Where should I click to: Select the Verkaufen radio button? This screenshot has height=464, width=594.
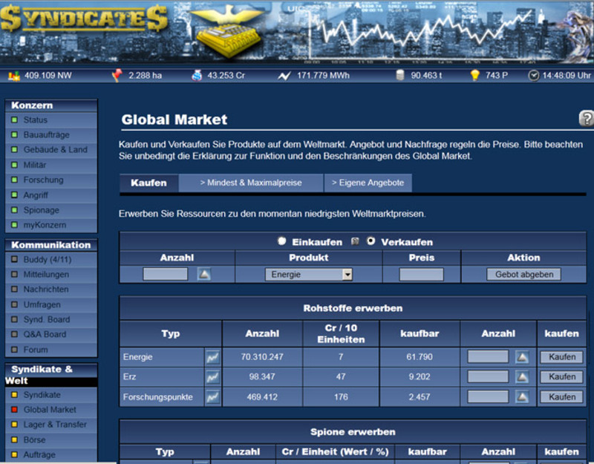click(x=371, y=241)
